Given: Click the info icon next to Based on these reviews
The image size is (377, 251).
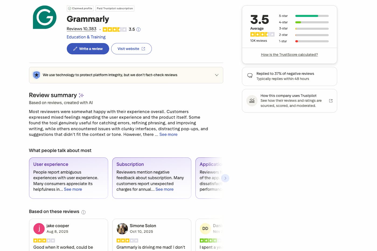Looking at the screenshot, I should point(83,212).
